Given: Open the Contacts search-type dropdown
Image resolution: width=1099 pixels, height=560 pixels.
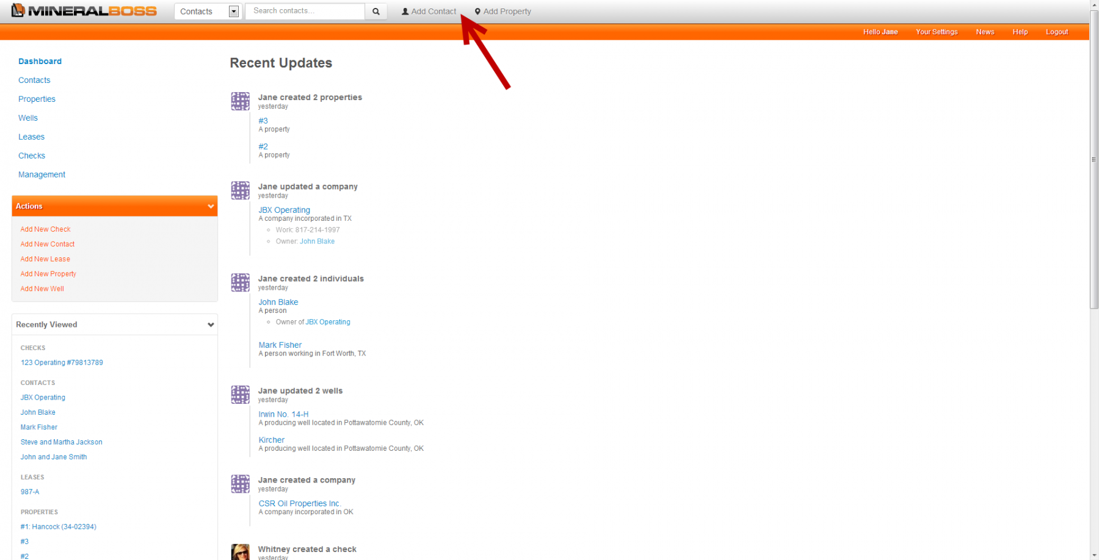Looking at the screenshot, I should click(233, 12).
